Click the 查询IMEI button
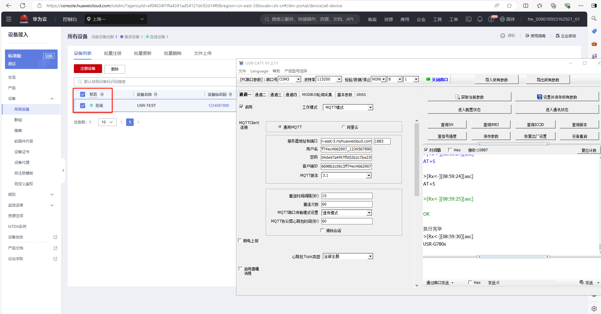The image size is (601, 314). click(491, 124)
